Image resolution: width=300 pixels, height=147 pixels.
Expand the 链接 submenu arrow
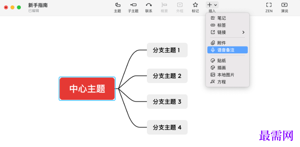tap(243, 32)
